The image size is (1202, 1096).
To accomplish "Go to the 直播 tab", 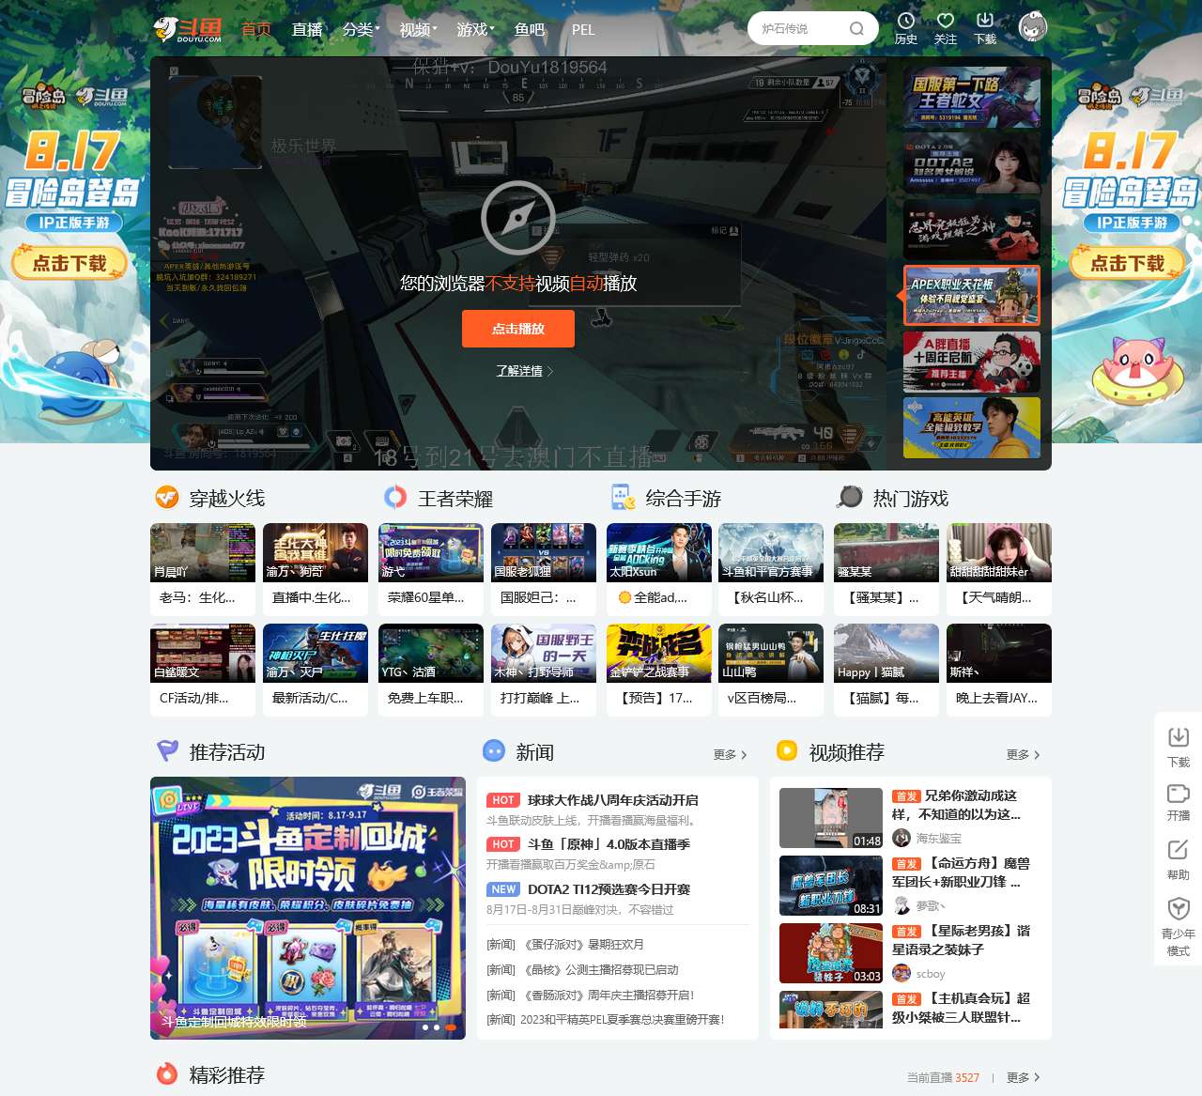I will 307,29.
